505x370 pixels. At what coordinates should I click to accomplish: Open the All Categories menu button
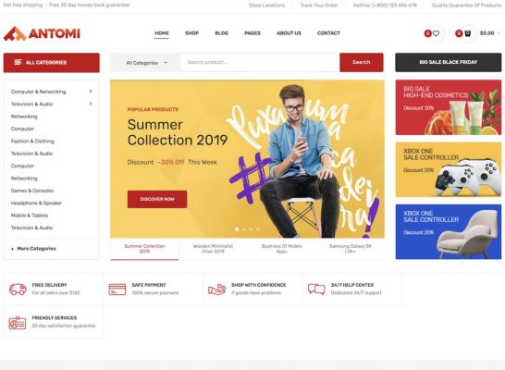(52, 63)
